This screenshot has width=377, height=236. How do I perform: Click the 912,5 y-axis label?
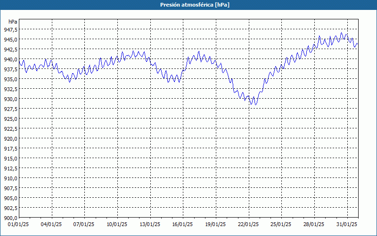(x=11, y=169)
